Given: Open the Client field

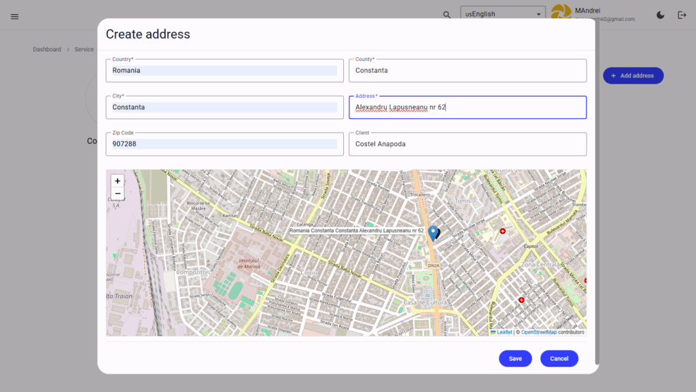Looking at the screenshot, I should (x=467, y=144).
